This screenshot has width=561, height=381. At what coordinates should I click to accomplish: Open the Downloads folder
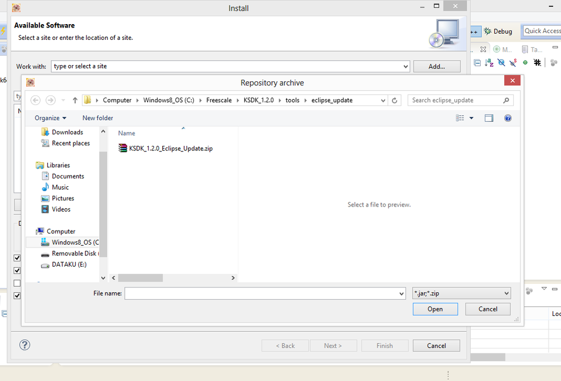pyautogui.click(x=67, y=132)
